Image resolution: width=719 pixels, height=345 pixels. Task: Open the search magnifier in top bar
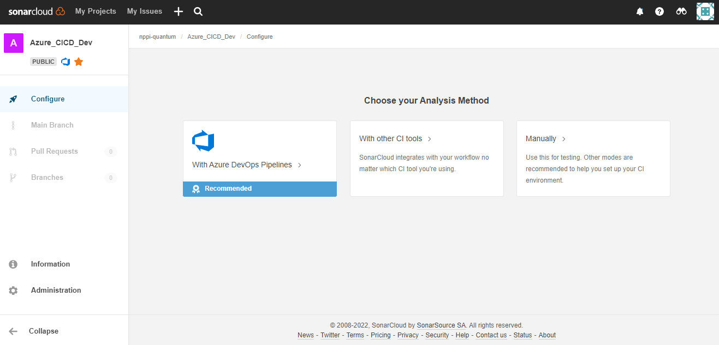(x=198, y=11)
